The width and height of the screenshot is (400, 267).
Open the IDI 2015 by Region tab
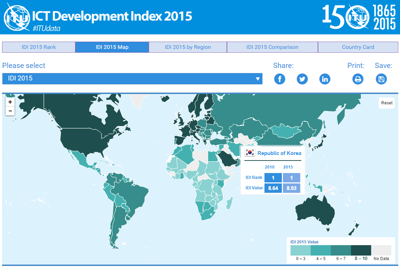point(187,47)
